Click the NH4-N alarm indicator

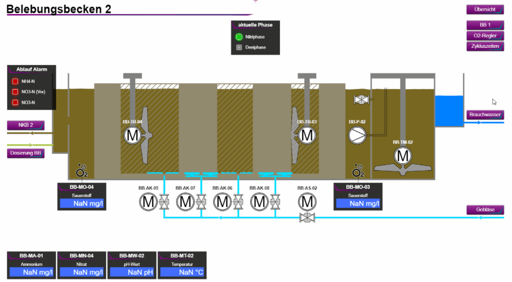(x=15, y=82)
